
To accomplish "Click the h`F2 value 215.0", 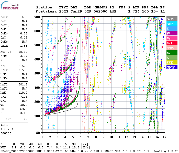I will pos(23,70).
